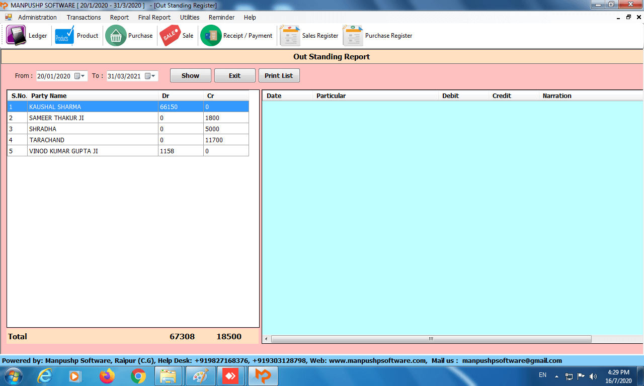Open the From date calendar dropdown
The width and height of the screenshot is (644, 386).
[x=80, y=76]
